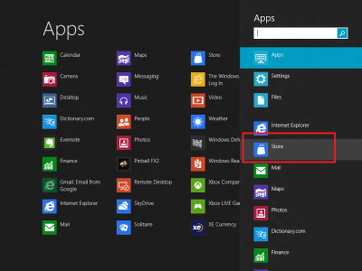Choose Mail in the search pane
Screen dimensions: 362x271
301,171
